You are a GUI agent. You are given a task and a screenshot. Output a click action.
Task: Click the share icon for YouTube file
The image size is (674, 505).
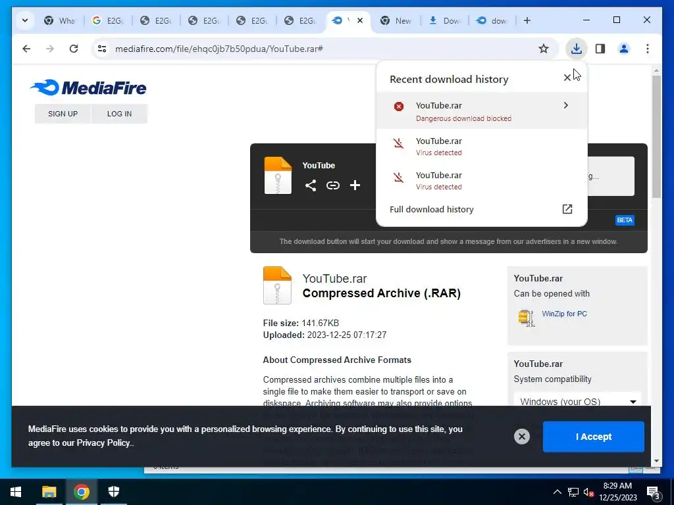click(x=311, y=185)
